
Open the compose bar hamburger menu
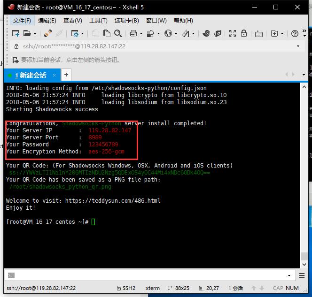pyautogui.click(x=303, y=275)
